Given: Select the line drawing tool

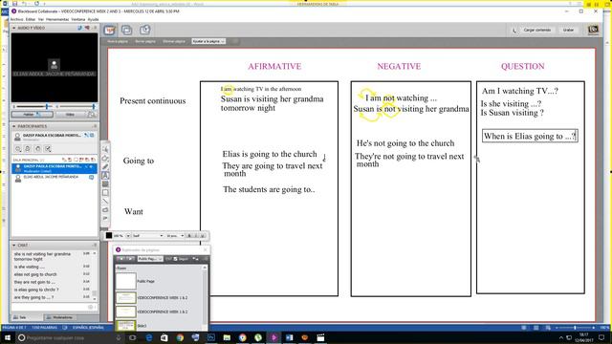Looking at the screenshot, I should (x=105, y=202).
